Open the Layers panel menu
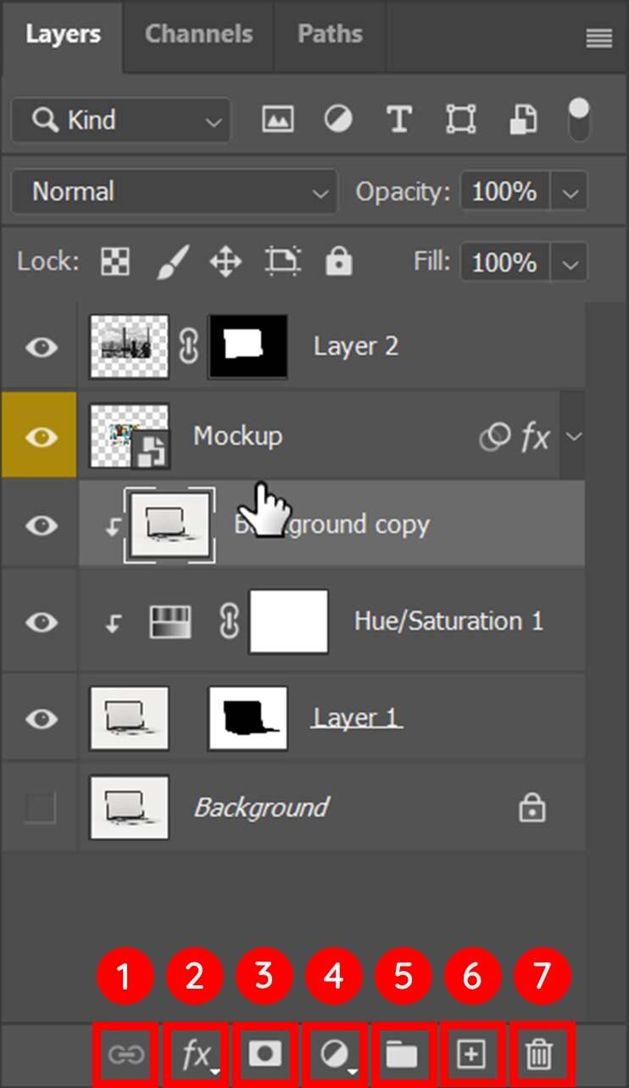 tap(598, 38)
